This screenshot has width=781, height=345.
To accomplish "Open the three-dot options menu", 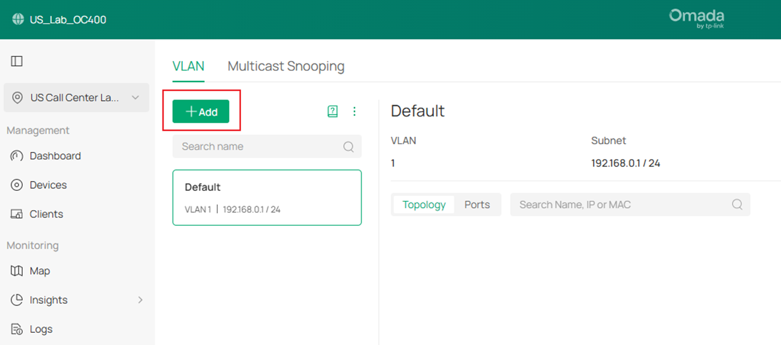I will (355, 111).
